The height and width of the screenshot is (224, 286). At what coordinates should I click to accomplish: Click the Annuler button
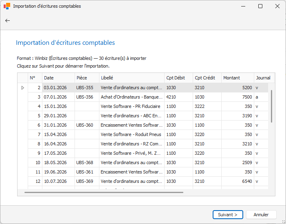[261, 215]
